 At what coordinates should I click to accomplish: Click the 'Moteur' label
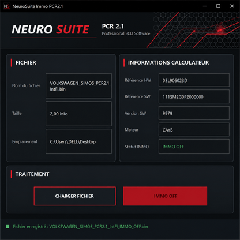[132, 130]
